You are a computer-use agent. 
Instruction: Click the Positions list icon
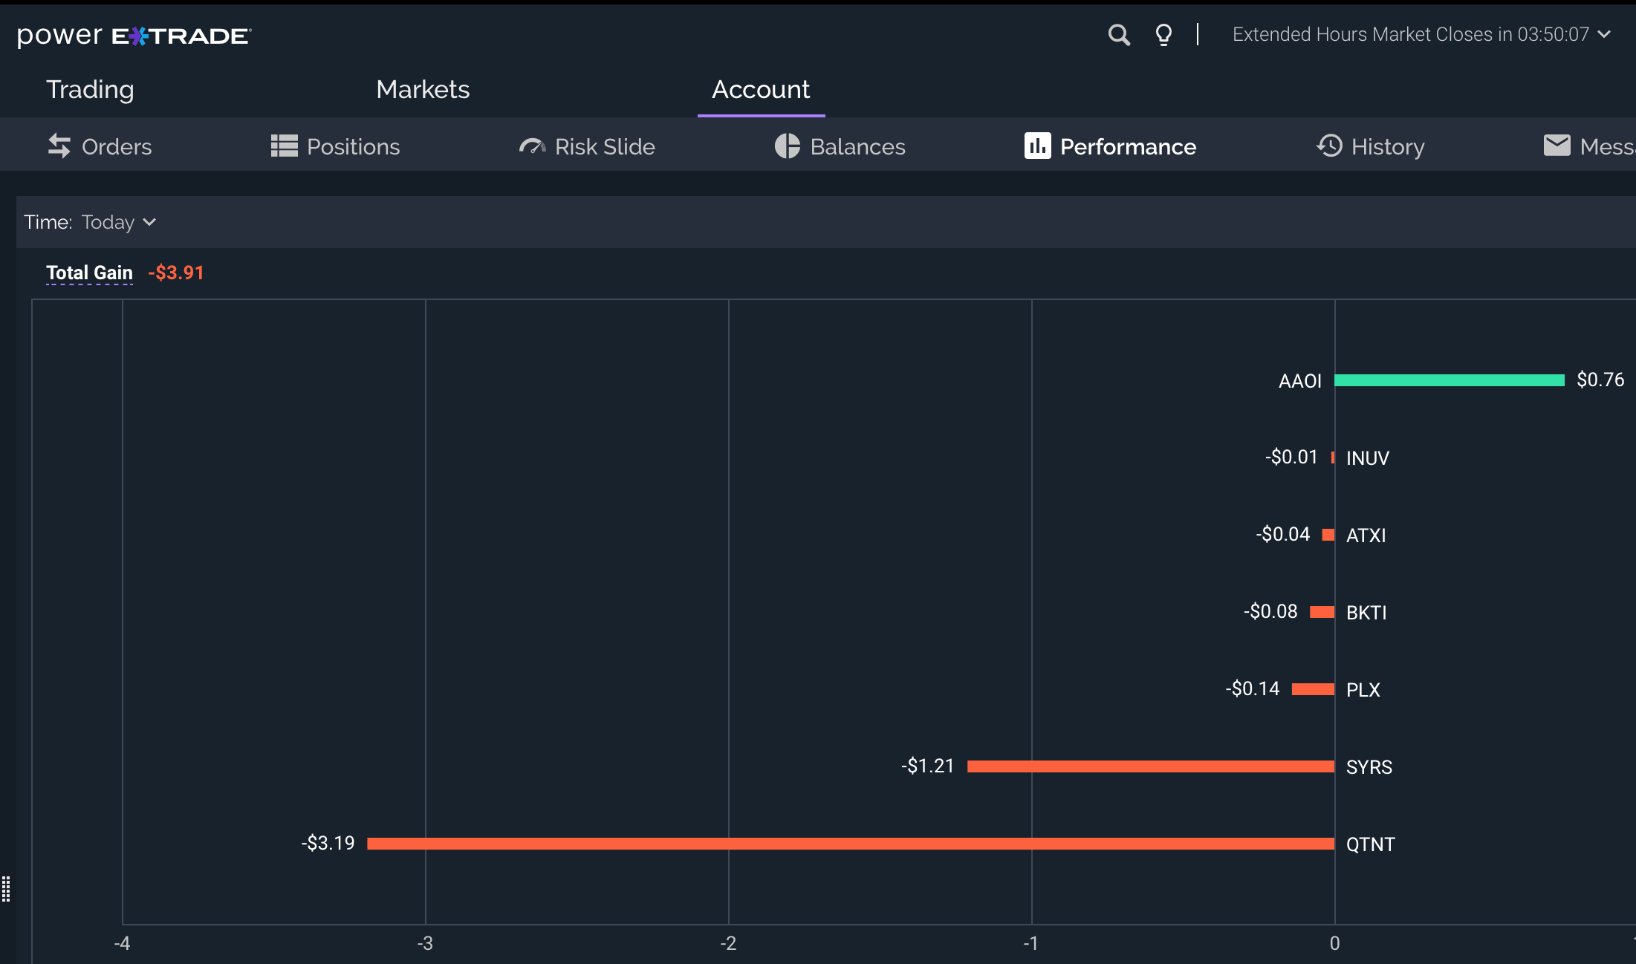[284, 146]
